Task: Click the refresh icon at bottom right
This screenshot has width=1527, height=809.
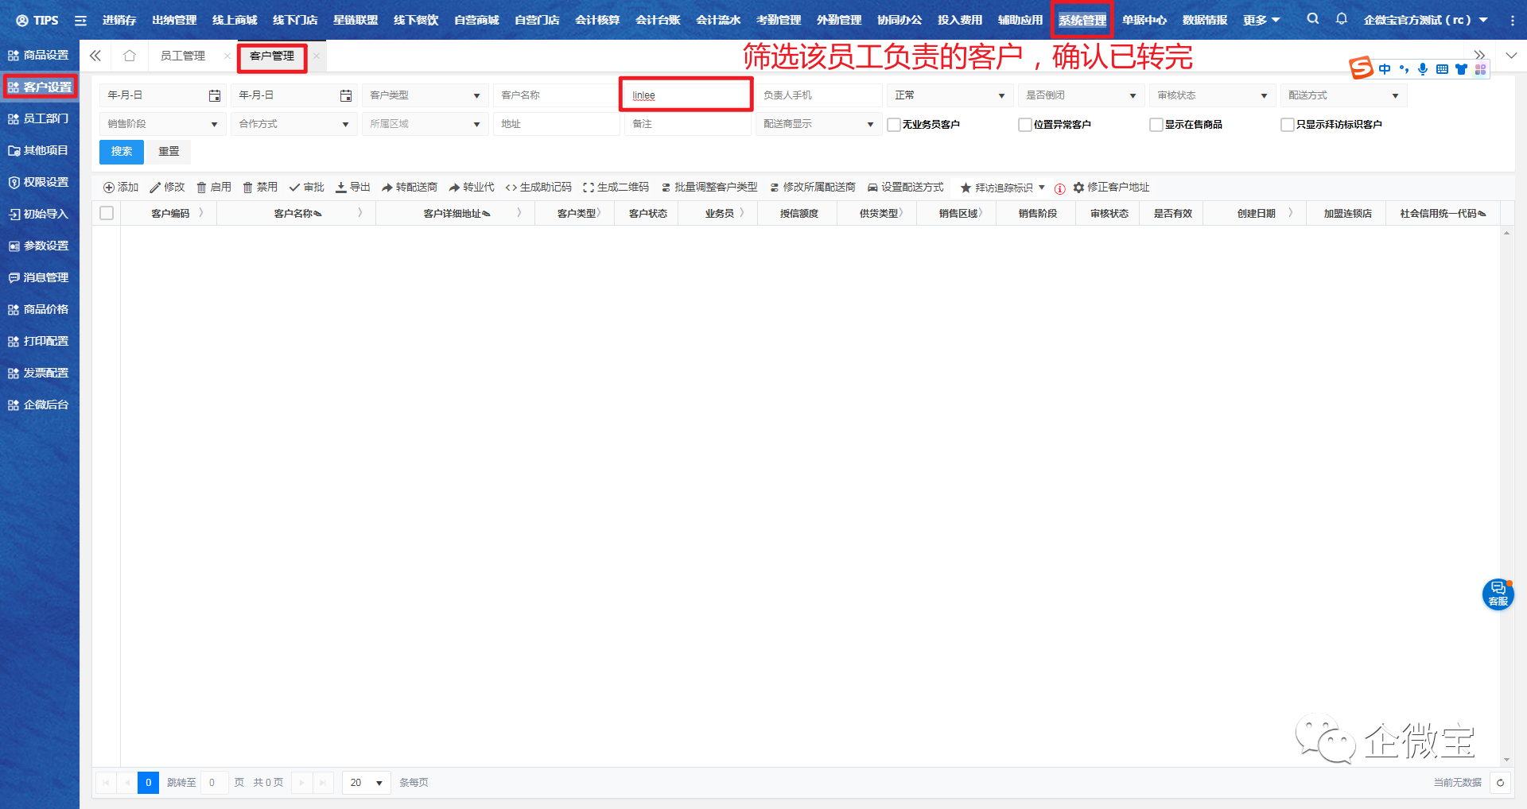Action: pos(1500,783)
